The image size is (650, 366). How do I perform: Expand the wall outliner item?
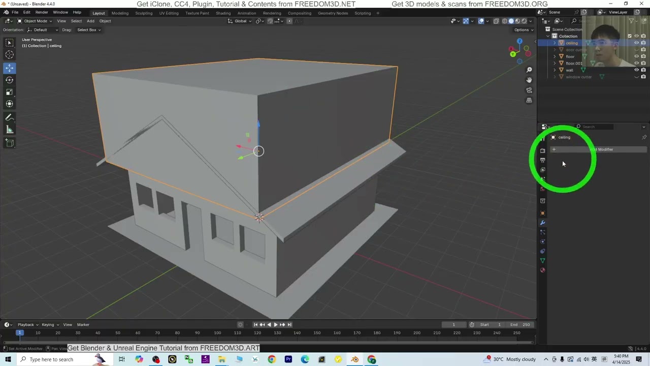coord(555,70)
